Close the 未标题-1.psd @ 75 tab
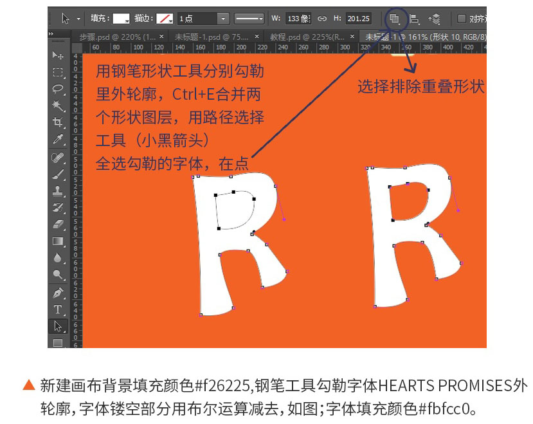 pyautogui.click(x=257, y=36)
